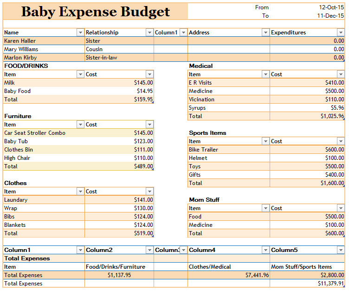Select the Cousin relationship cell
The height and width of the screenshot is (291, 349).
coord(119,49)
